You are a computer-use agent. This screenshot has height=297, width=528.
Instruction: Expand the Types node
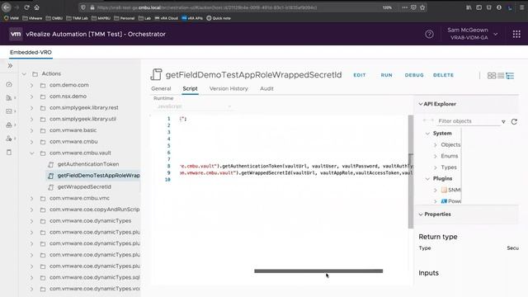[435, 167]
